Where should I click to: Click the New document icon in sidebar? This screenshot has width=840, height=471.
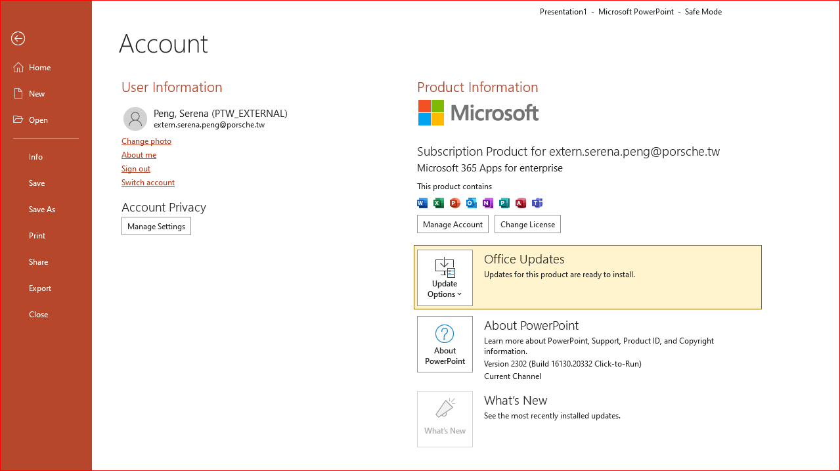[x=18, y=93]
